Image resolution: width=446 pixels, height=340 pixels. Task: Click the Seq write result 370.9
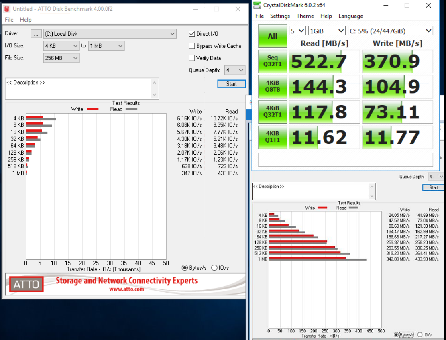[x=397, y=61]
